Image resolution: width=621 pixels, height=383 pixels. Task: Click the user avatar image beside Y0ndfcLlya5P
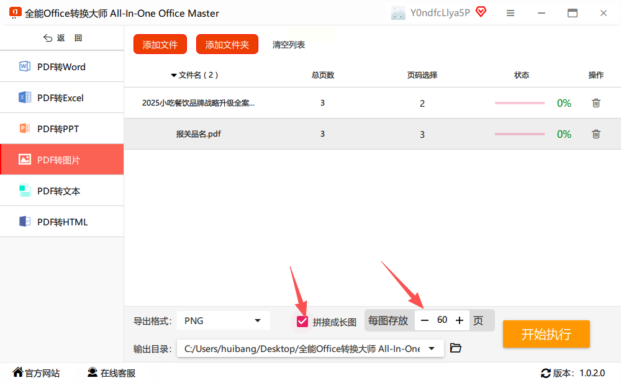click(398, 13)
